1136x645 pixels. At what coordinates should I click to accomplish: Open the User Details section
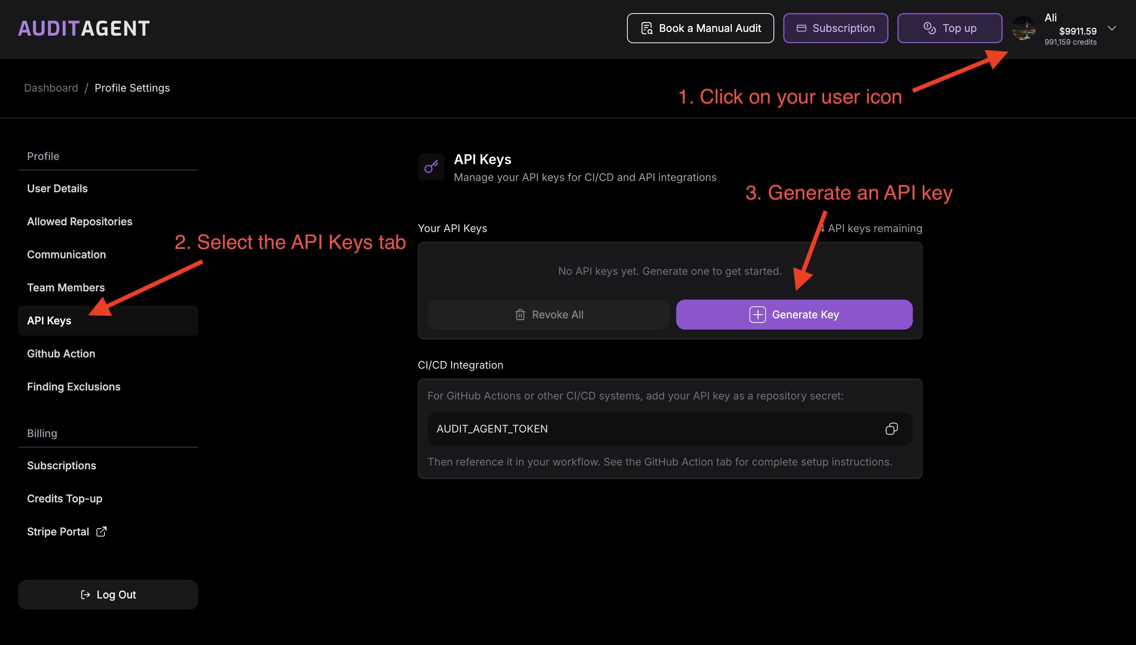coord(57,188)
